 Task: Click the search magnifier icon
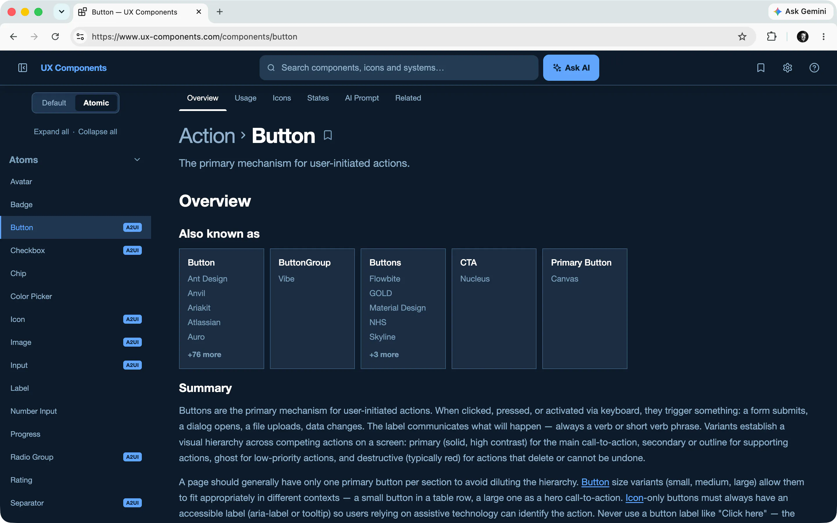(x=271, y=68)
